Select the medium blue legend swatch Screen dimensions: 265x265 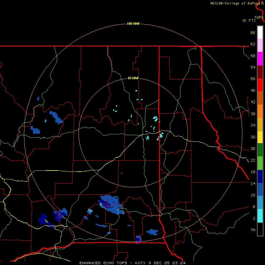pos(260,189)
